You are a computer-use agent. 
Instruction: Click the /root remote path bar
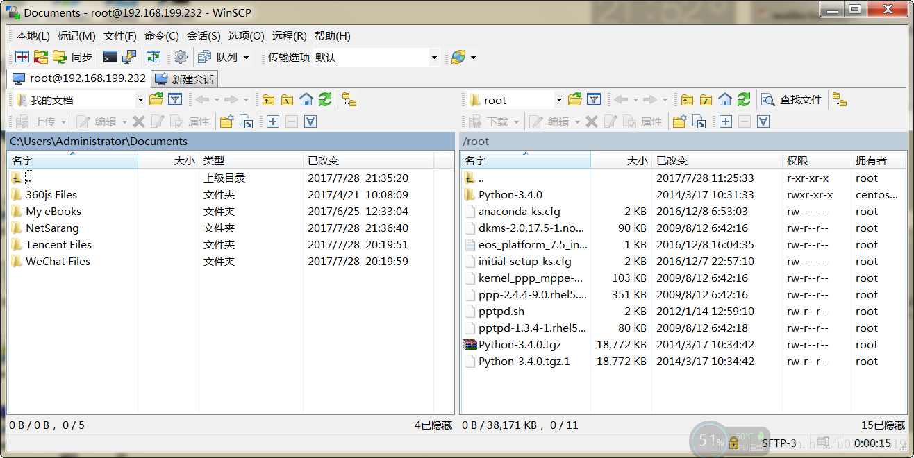click(x=684, y=141)
